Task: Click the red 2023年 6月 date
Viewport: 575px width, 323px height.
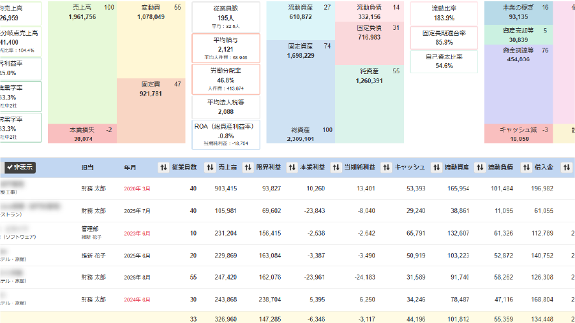Action: pos(137,233)
